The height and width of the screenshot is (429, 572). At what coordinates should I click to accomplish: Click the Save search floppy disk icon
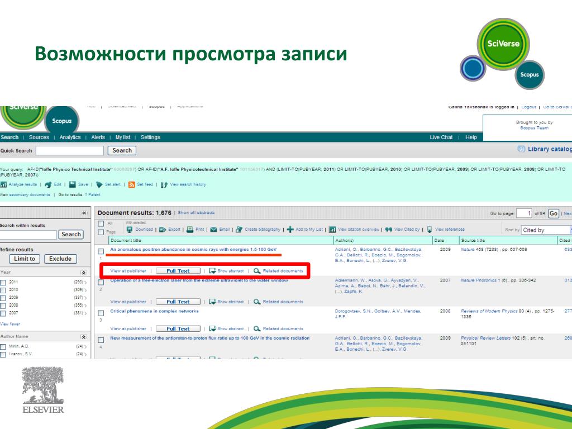[72, 184]
